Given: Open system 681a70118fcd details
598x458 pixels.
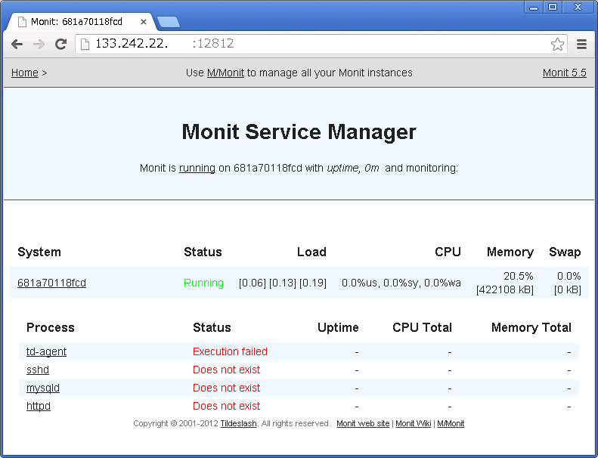Looking at the screenshot, I should pyautogui.click(x=51, y=283).
